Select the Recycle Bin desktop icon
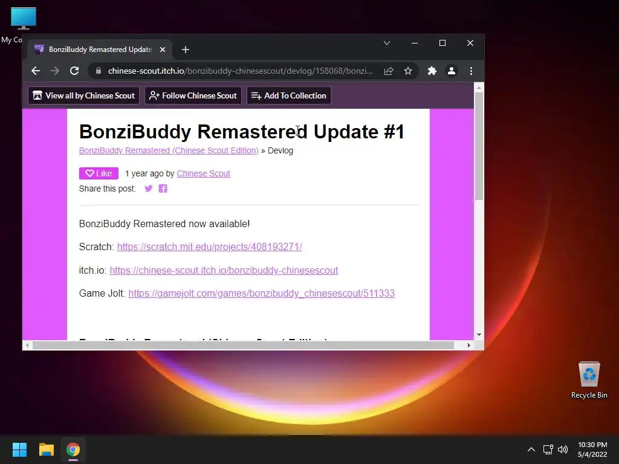619x464 pixels. pyautogui.click(x=589, y=381)
